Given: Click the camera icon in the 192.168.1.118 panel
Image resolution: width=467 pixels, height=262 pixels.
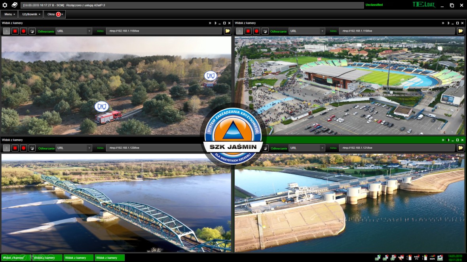Looking at the screenshot, I should (32, 31).
